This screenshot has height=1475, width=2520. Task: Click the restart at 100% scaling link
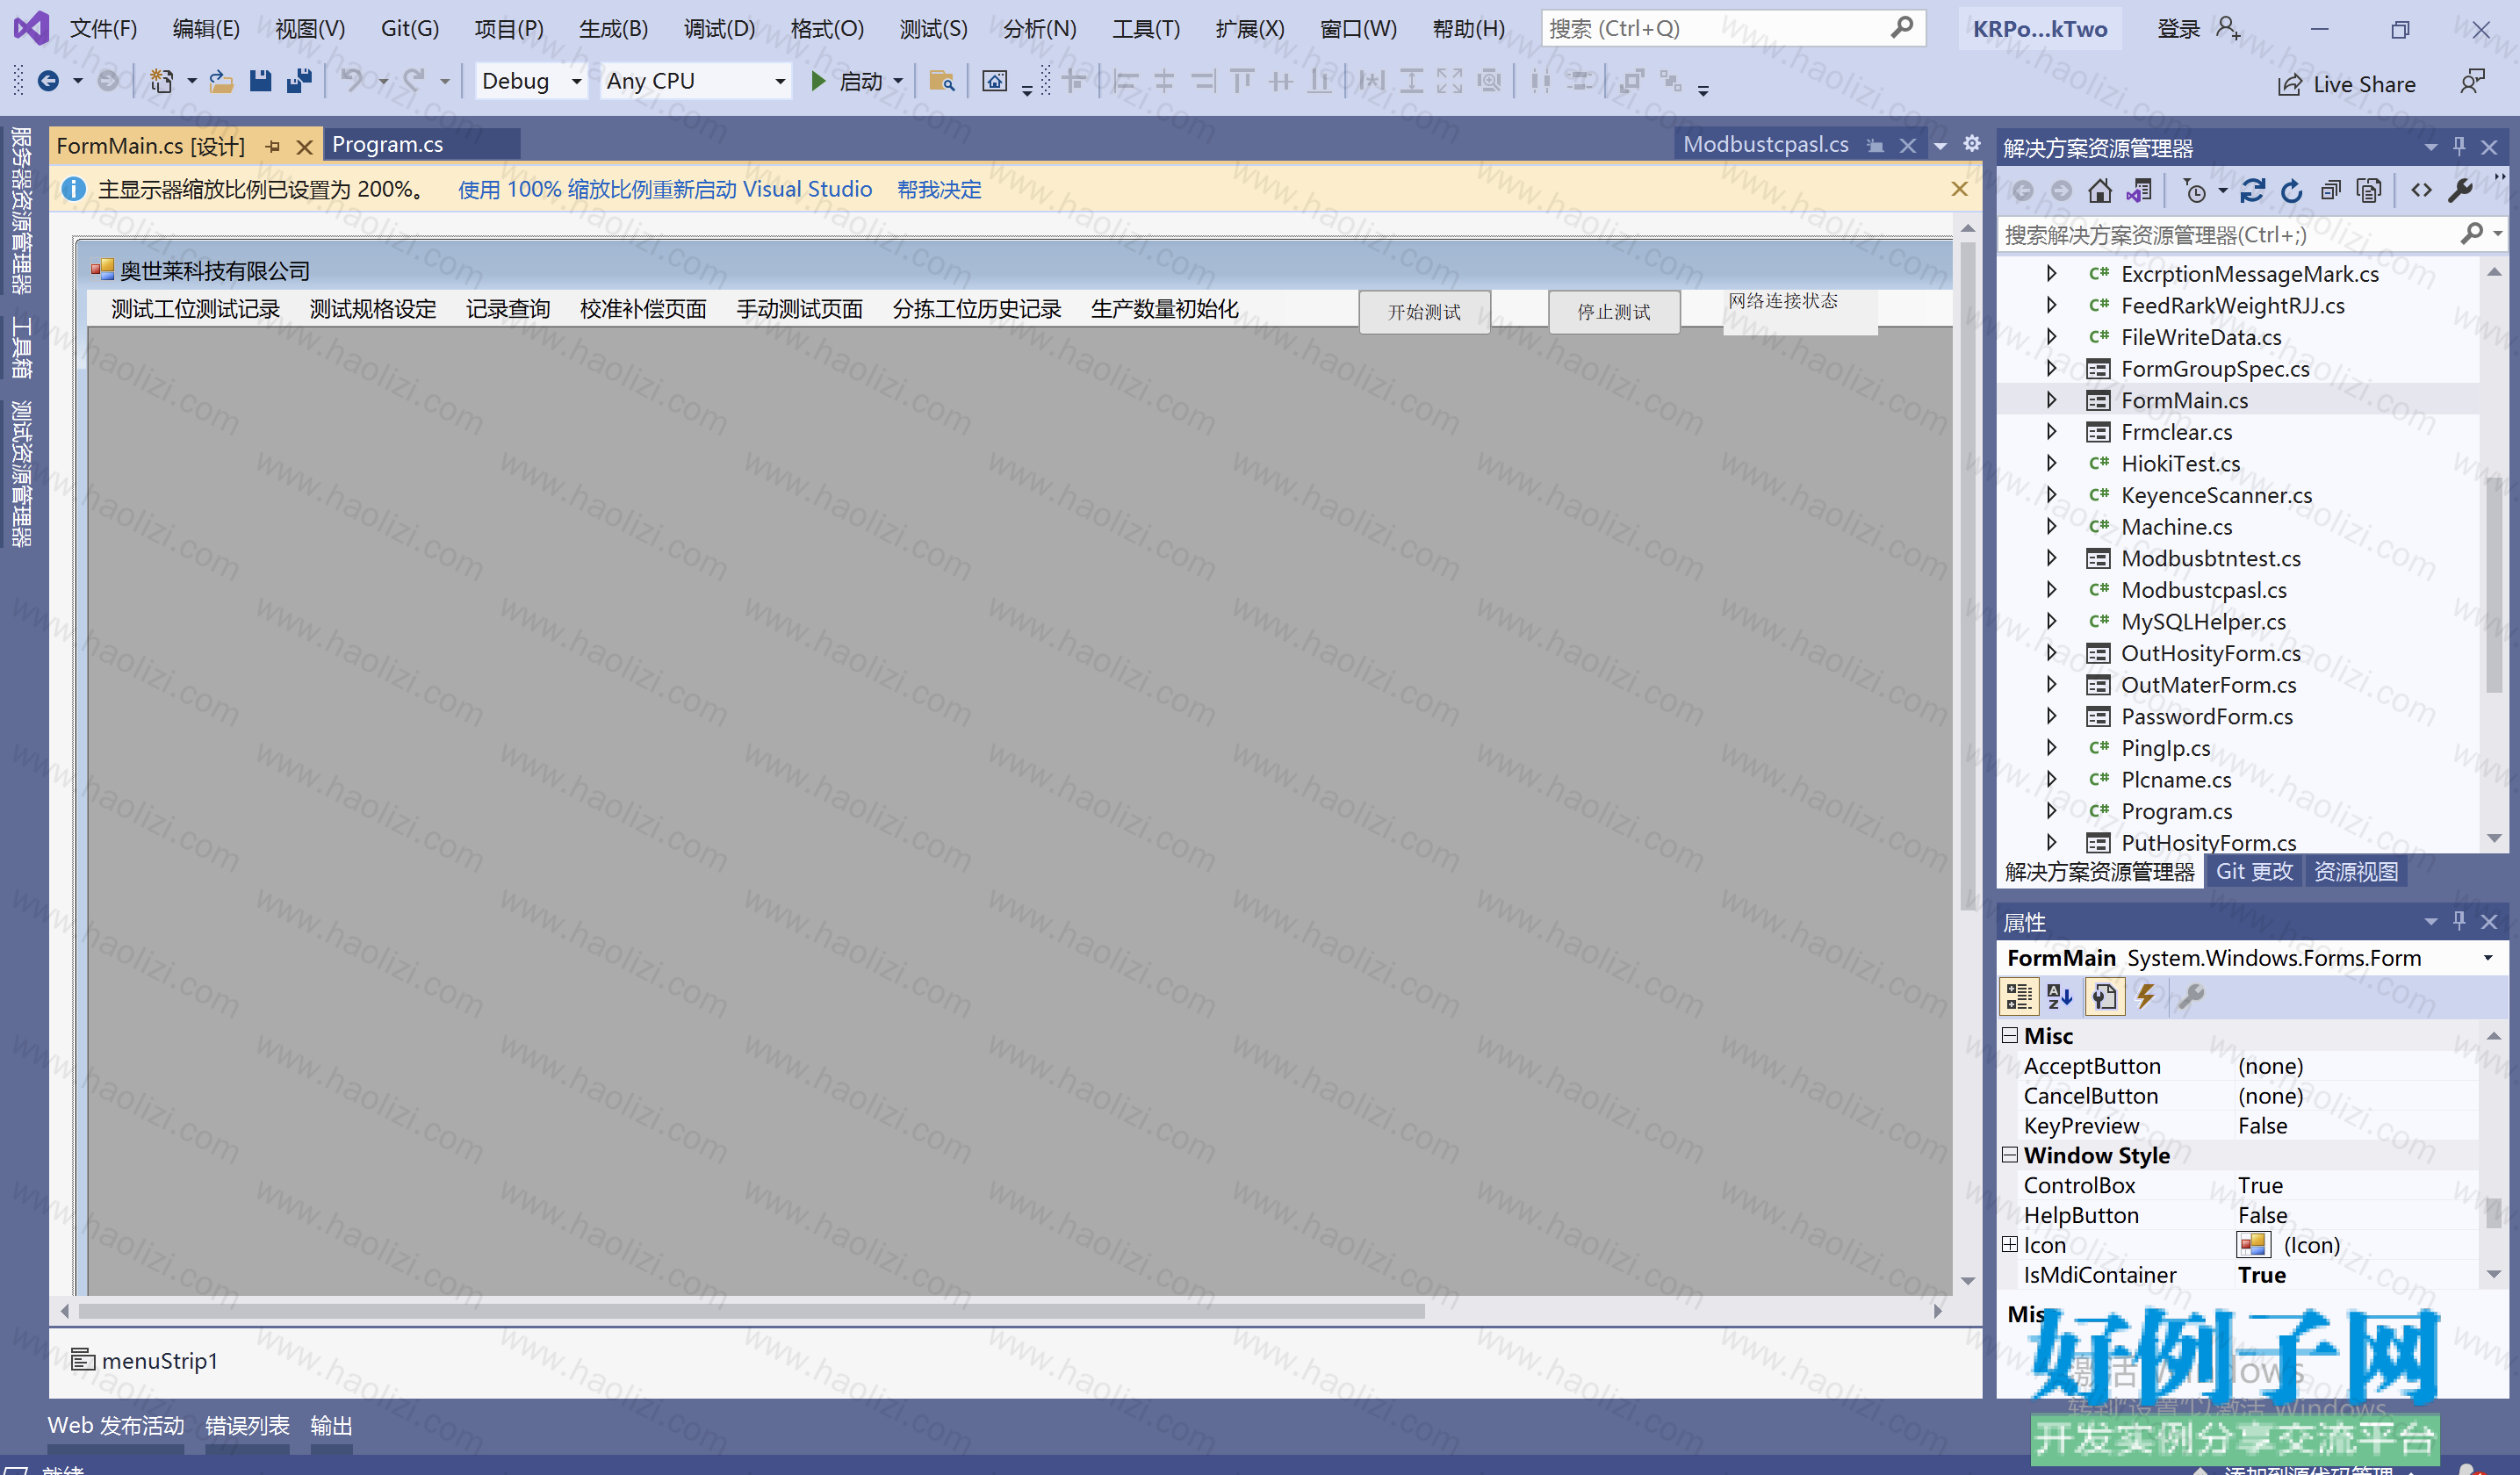[665, 189]
